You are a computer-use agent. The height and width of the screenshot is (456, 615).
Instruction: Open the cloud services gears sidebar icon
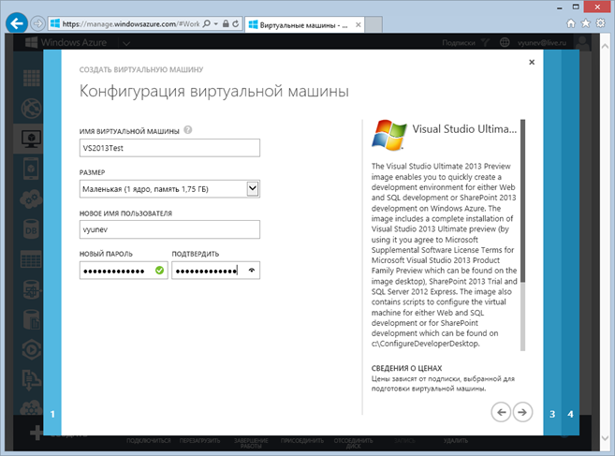(31, 199)
